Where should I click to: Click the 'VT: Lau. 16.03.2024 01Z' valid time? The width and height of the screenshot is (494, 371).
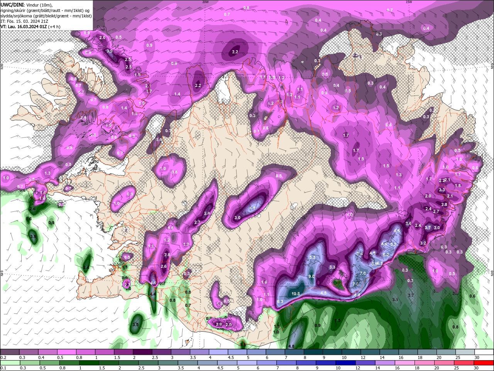(x=24, y=27)
